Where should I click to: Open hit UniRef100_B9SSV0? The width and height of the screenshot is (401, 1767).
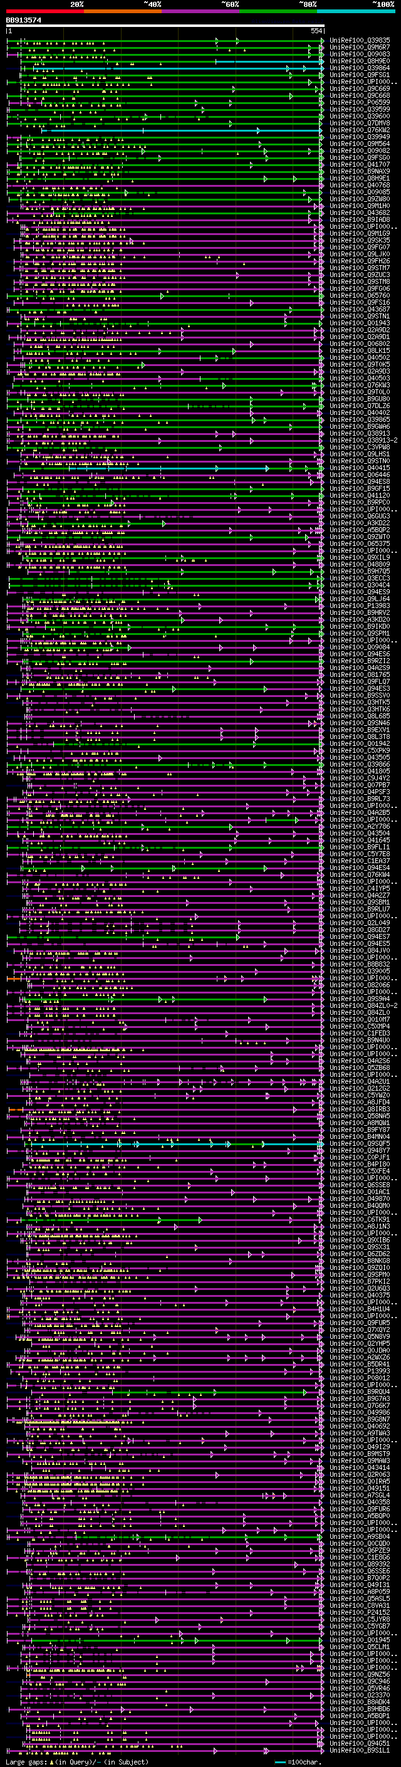(360, 696)
